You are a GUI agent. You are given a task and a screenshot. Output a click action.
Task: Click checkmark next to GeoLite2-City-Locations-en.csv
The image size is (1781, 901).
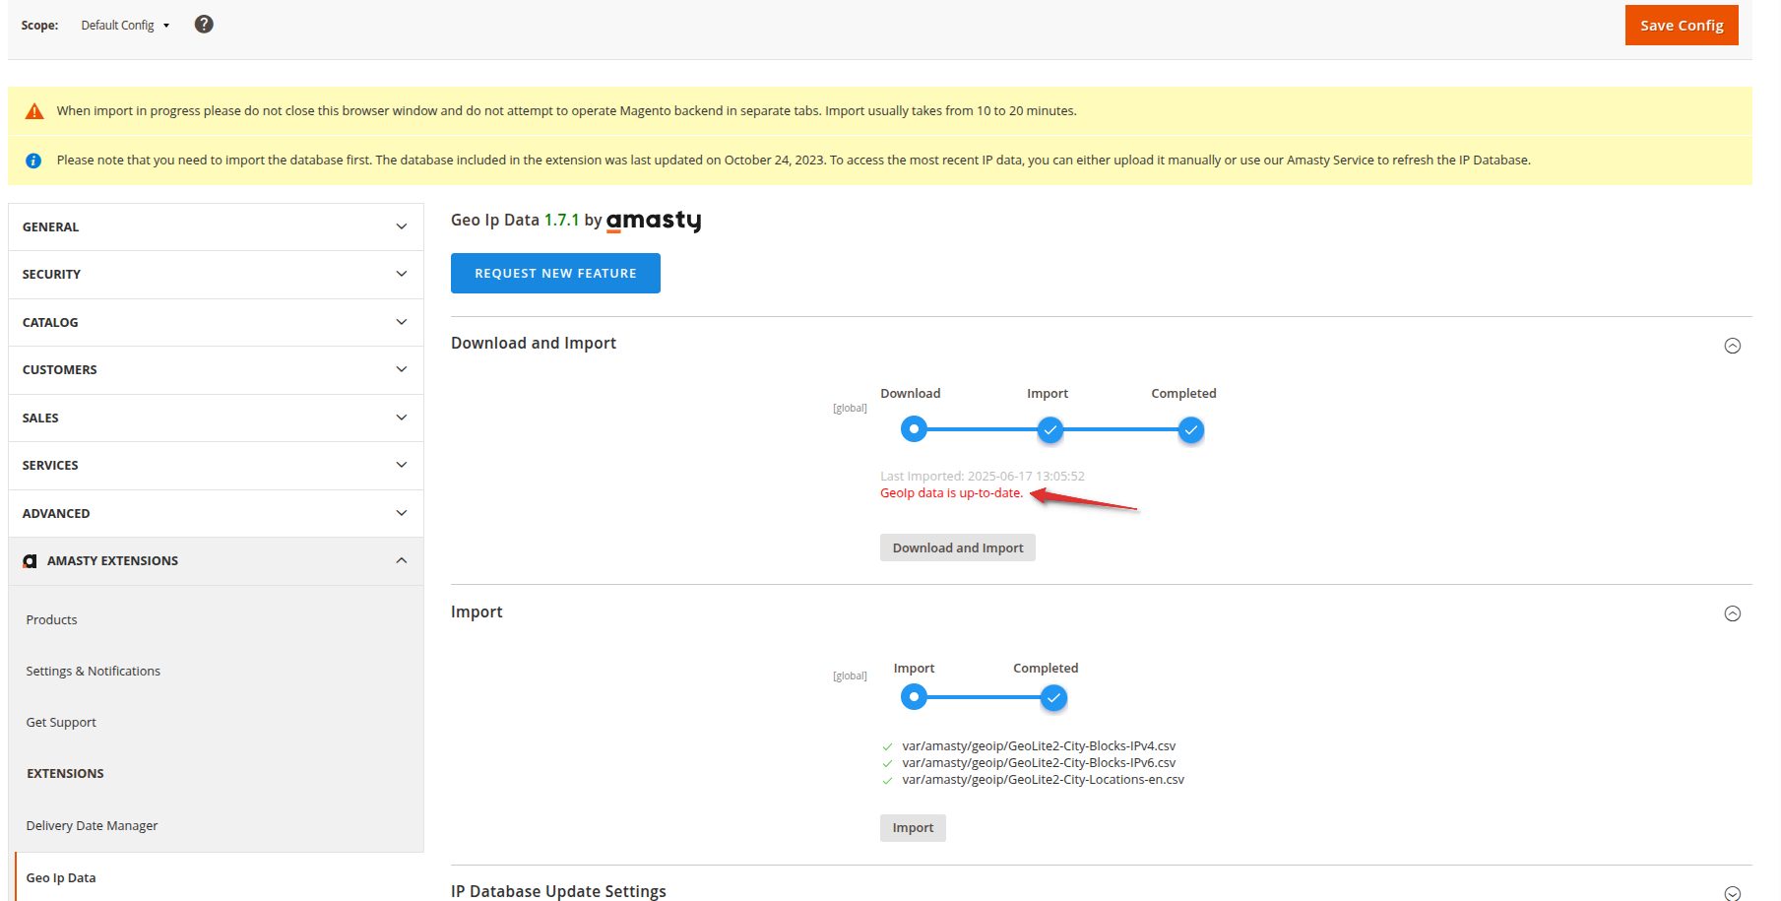(887, 781)
